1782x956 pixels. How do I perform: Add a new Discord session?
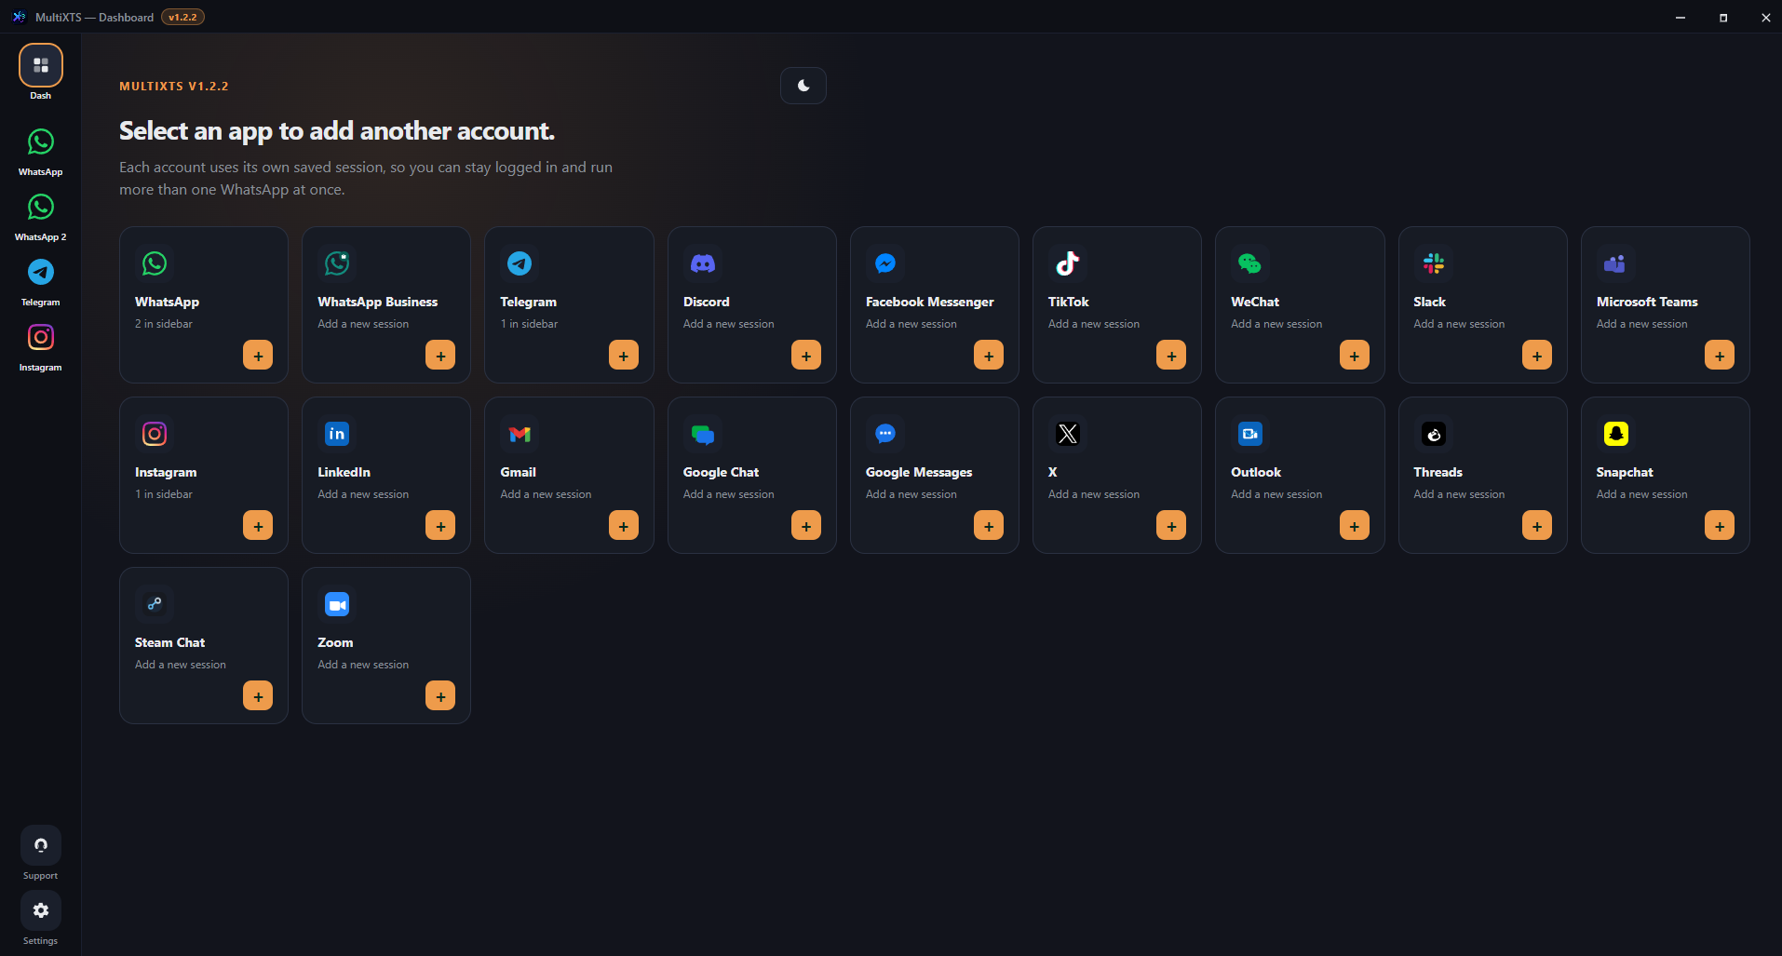coord(806,355)
